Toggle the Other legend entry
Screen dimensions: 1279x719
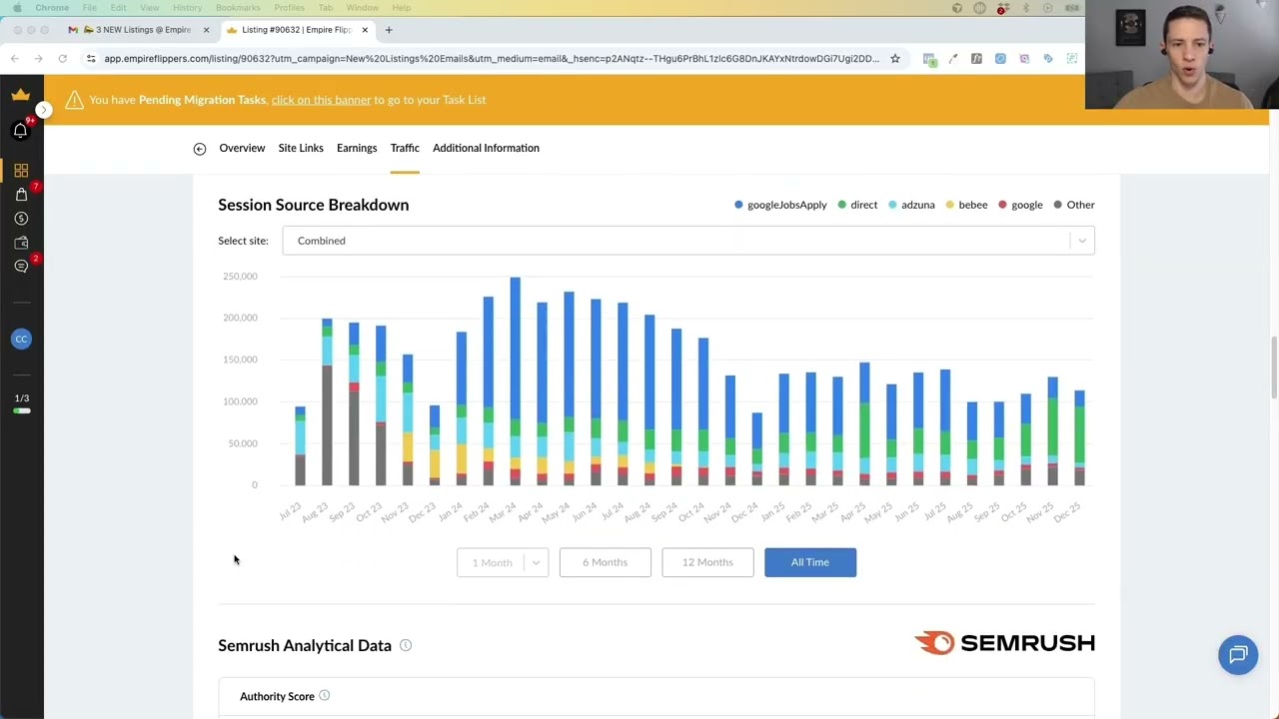tap(1074, 205)
